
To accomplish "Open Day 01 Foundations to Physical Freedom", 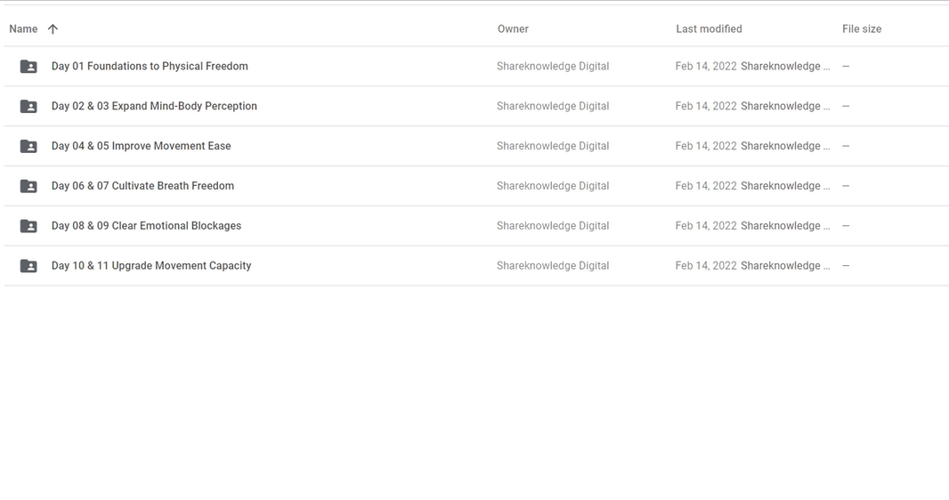I will coord(150,67).
